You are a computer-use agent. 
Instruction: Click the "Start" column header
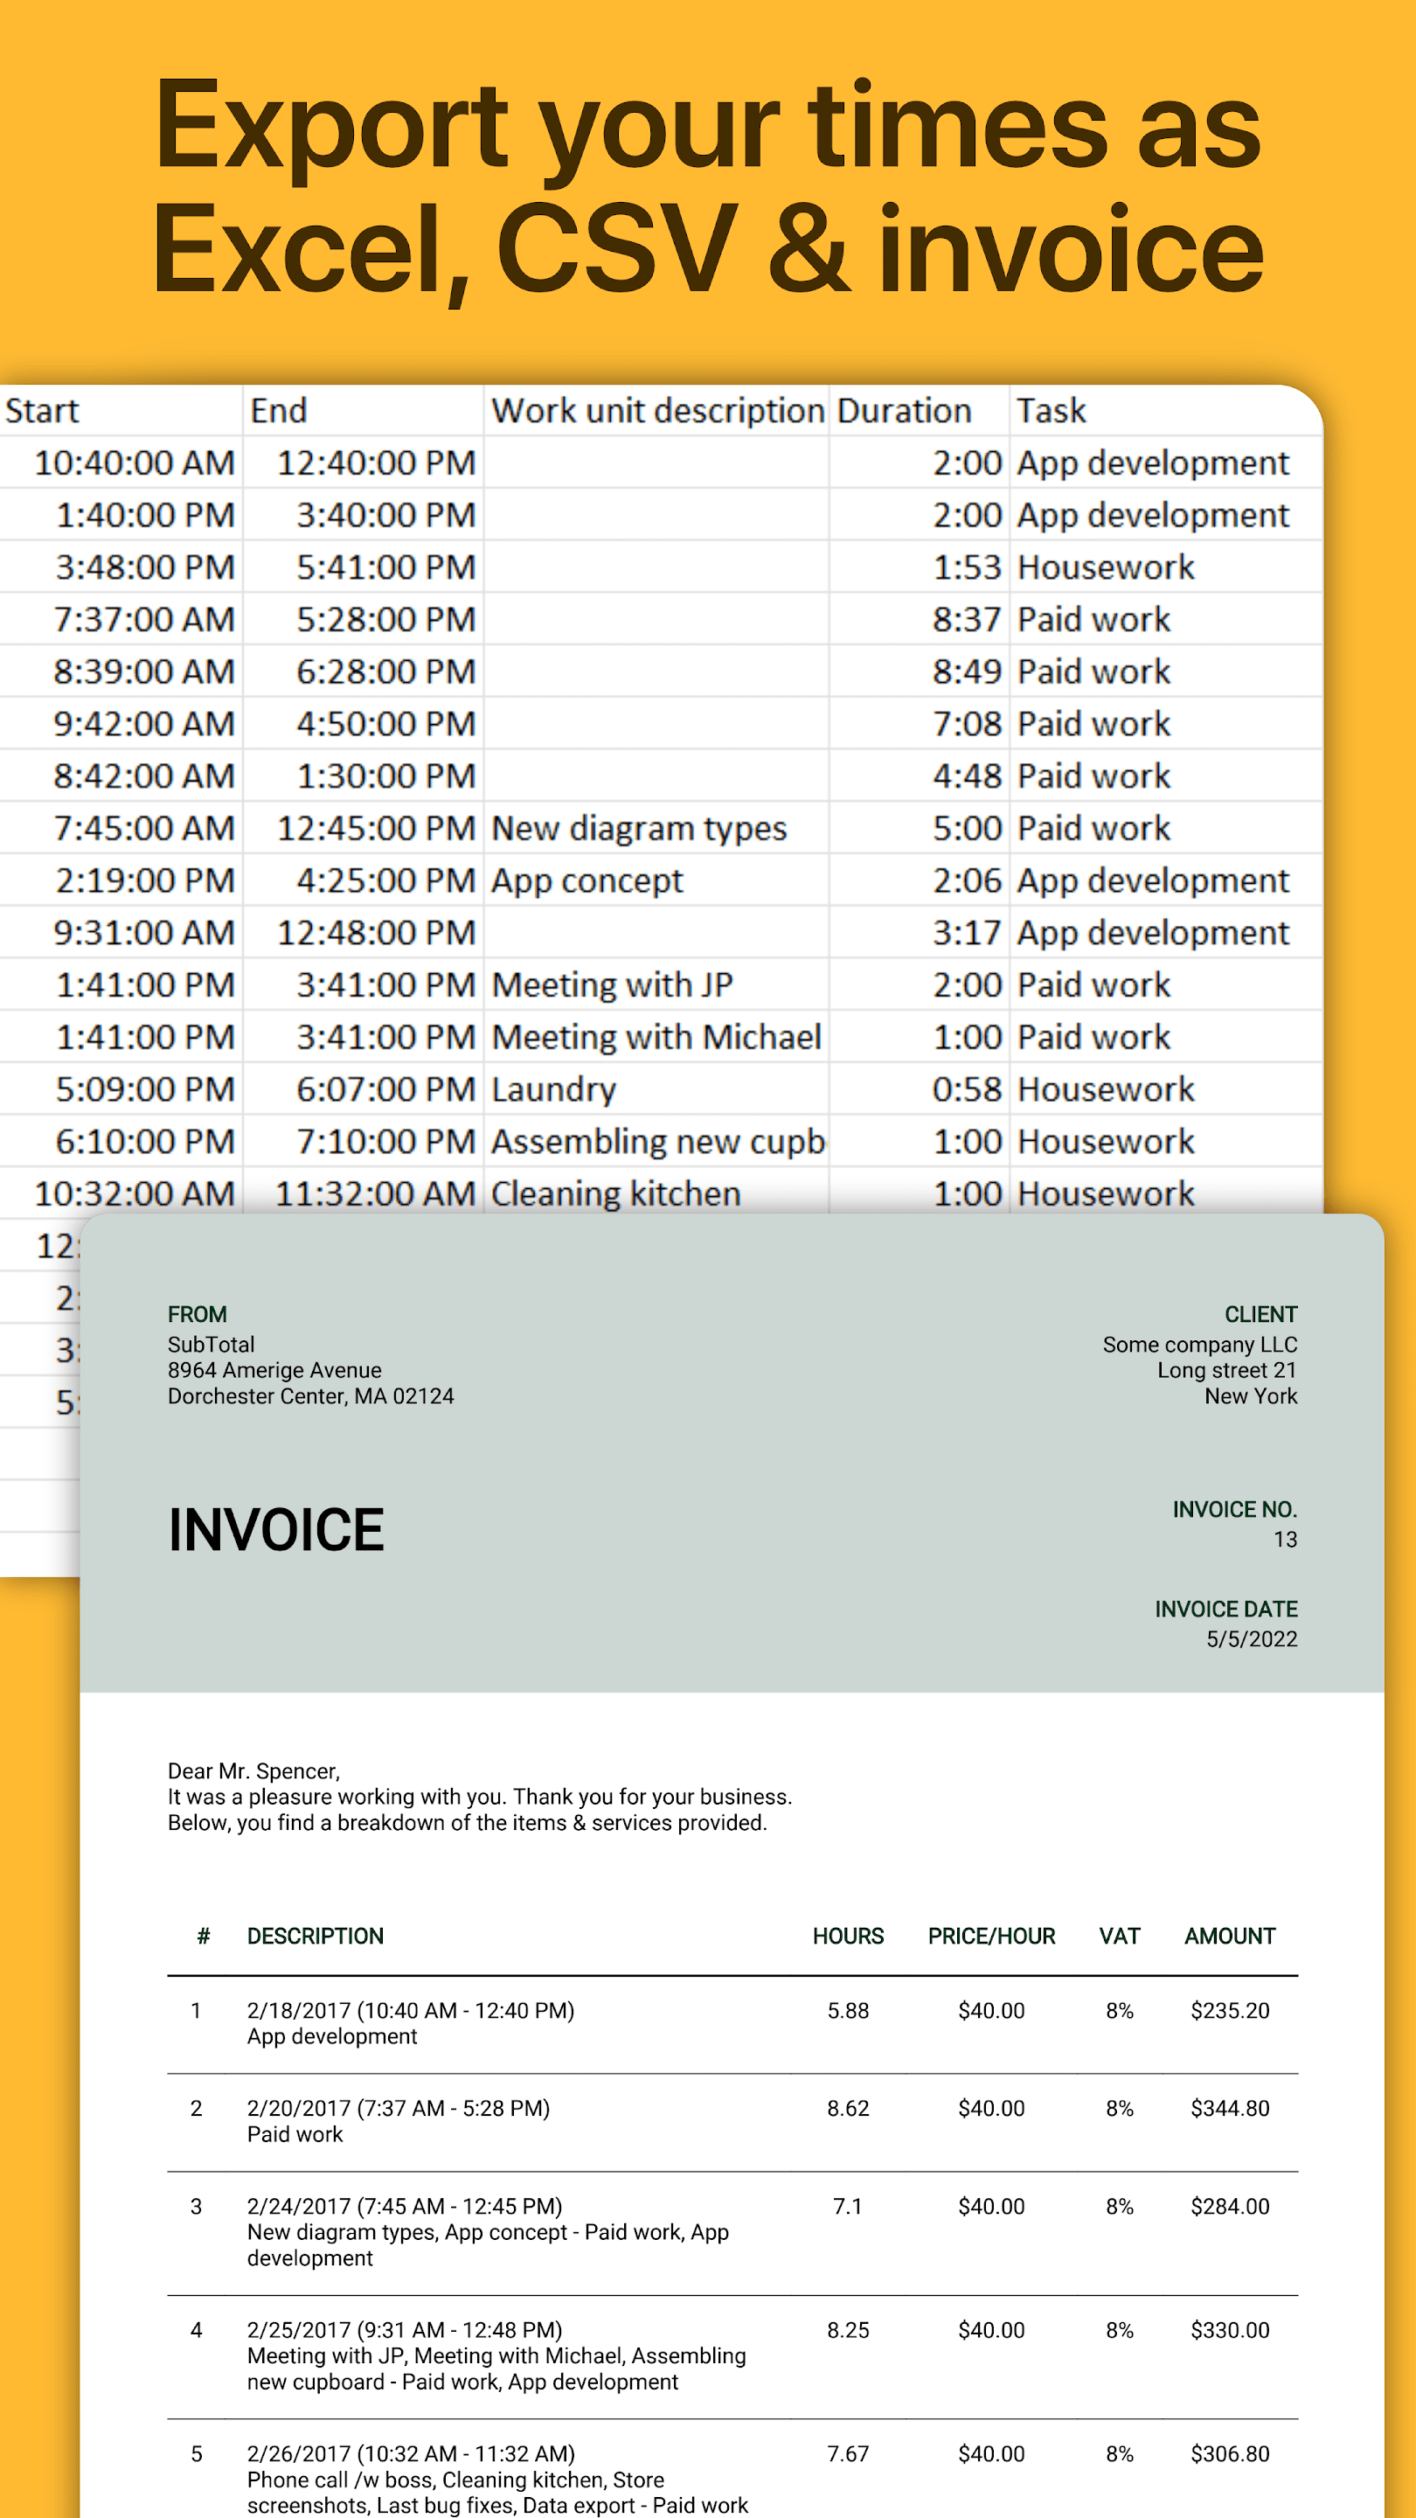tap(42, 411)
